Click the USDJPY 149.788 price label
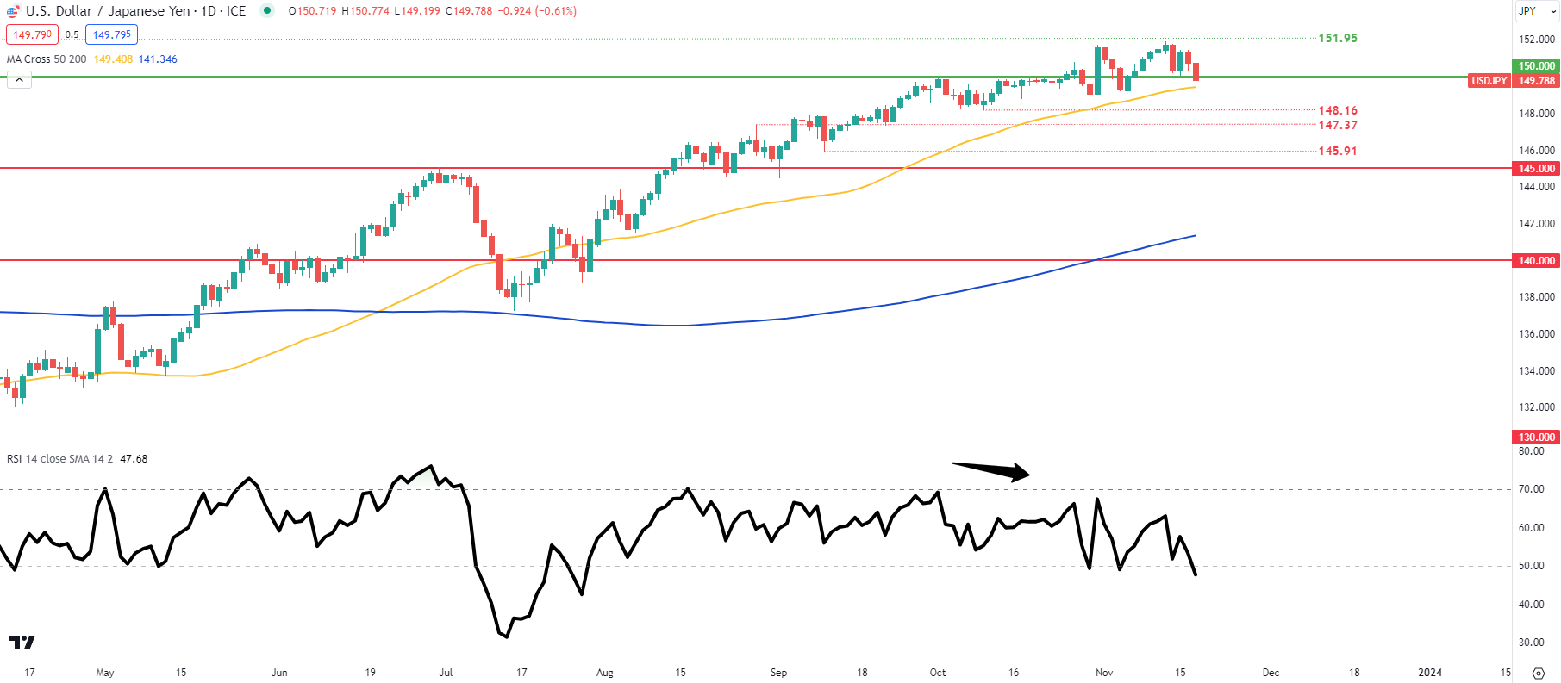The height and width of the screenshot is (683, 1561). [x=1514, y=81]
